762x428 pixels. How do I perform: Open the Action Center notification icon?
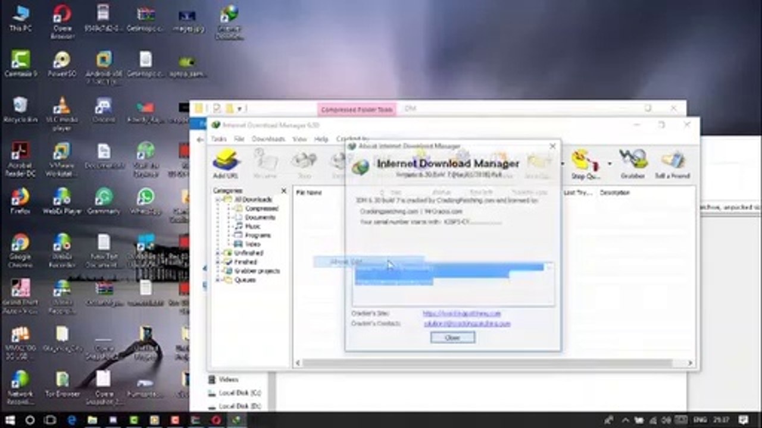[744, 420]
